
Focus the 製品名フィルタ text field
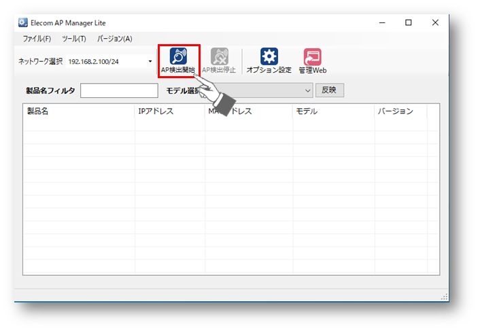point(119,90)
